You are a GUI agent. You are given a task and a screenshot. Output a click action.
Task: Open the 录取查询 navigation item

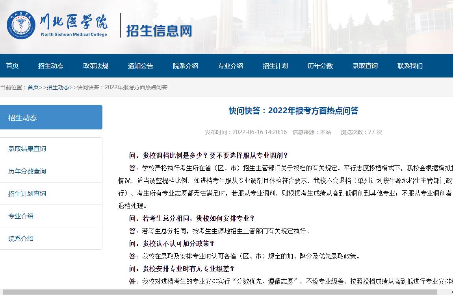click(x=365, y=66)
